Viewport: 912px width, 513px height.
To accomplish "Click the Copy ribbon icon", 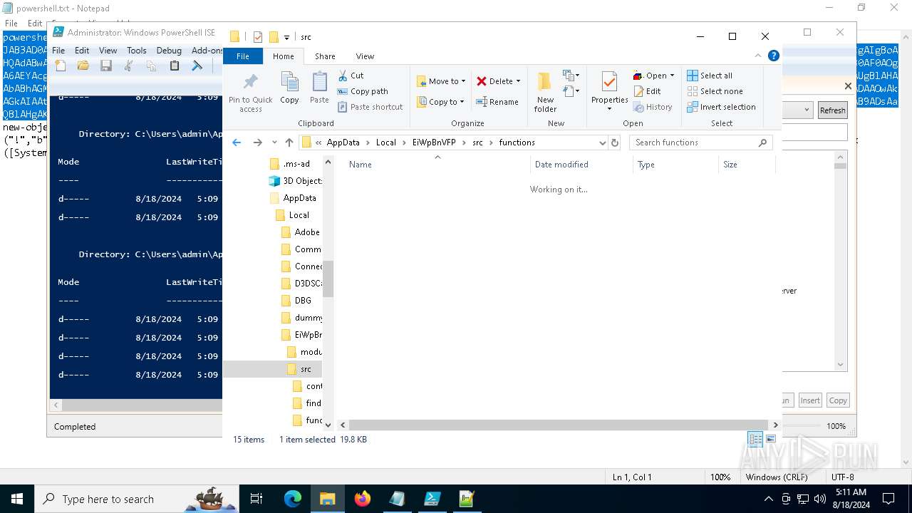I will (289, 88).
